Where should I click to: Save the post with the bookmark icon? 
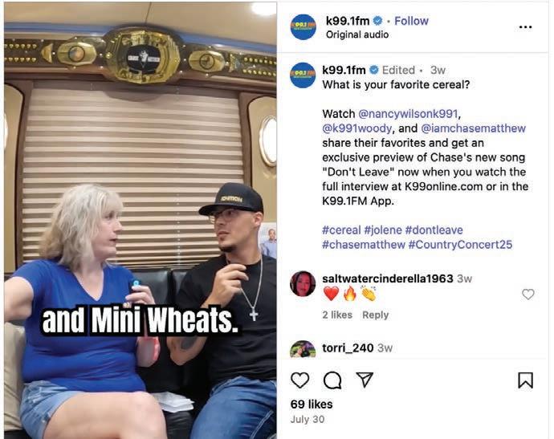[x=525, y=380]
